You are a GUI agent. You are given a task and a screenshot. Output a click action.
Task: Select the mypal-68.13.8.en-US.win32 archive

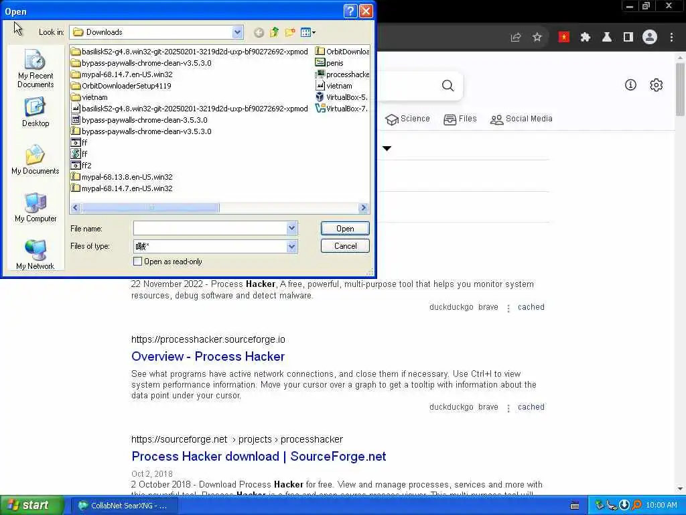[x=122, y=177]
